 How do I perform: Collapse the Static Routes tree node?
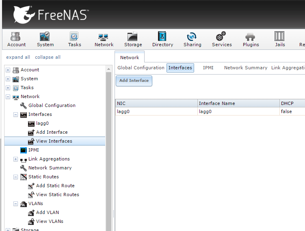(x=15, y=177)
